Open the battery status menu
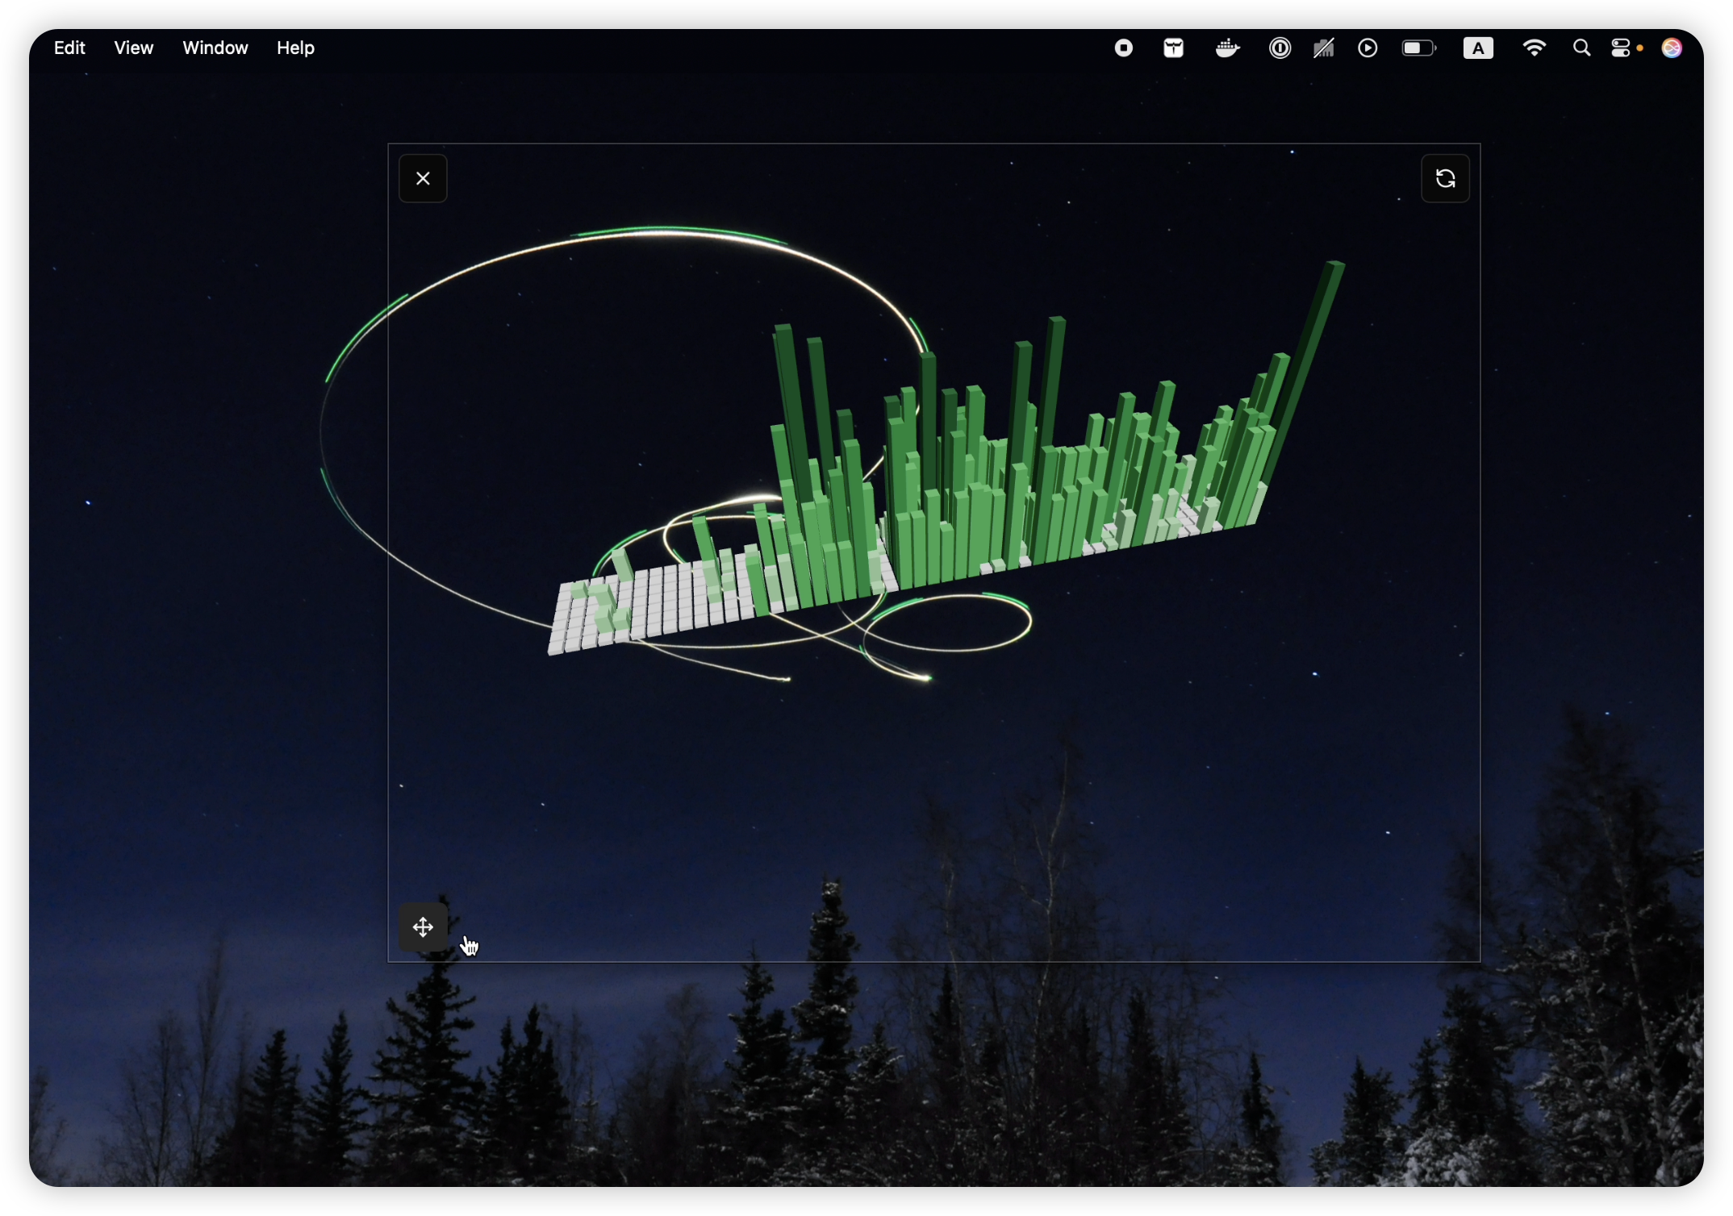 pos(1418,48)
